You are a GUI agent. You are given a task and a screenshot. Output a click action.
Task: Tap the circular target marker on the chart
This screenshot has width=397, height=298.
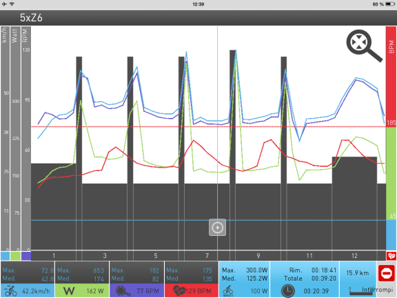tap(218, 228)
